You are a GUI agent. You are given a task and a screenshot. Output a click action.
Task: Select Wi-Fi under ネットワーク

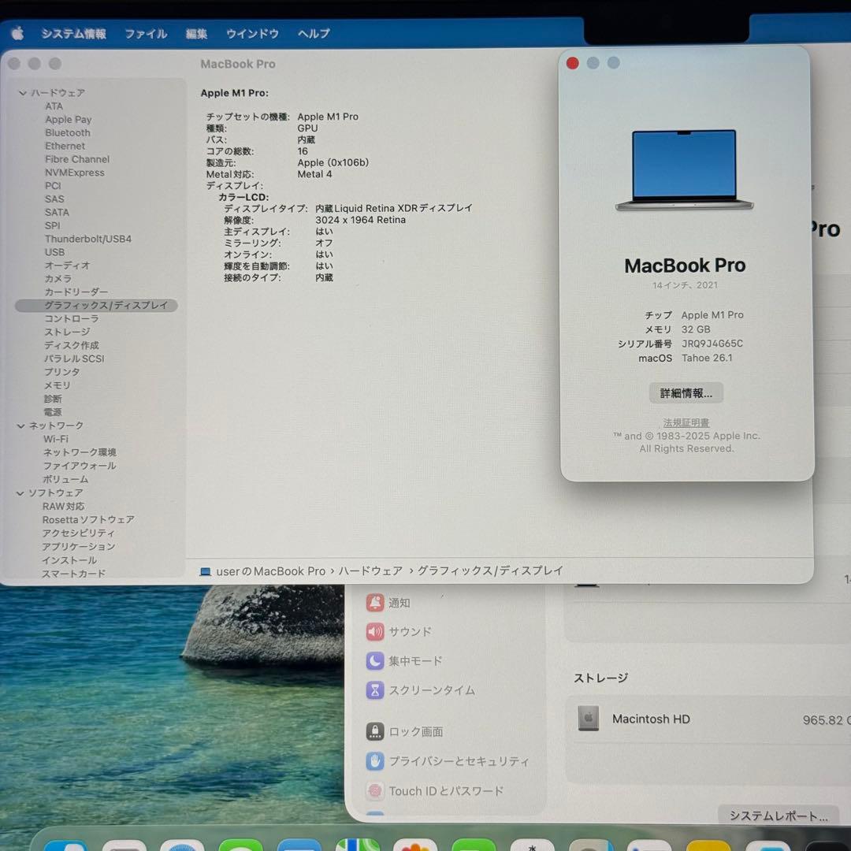(x=56, y=439)
